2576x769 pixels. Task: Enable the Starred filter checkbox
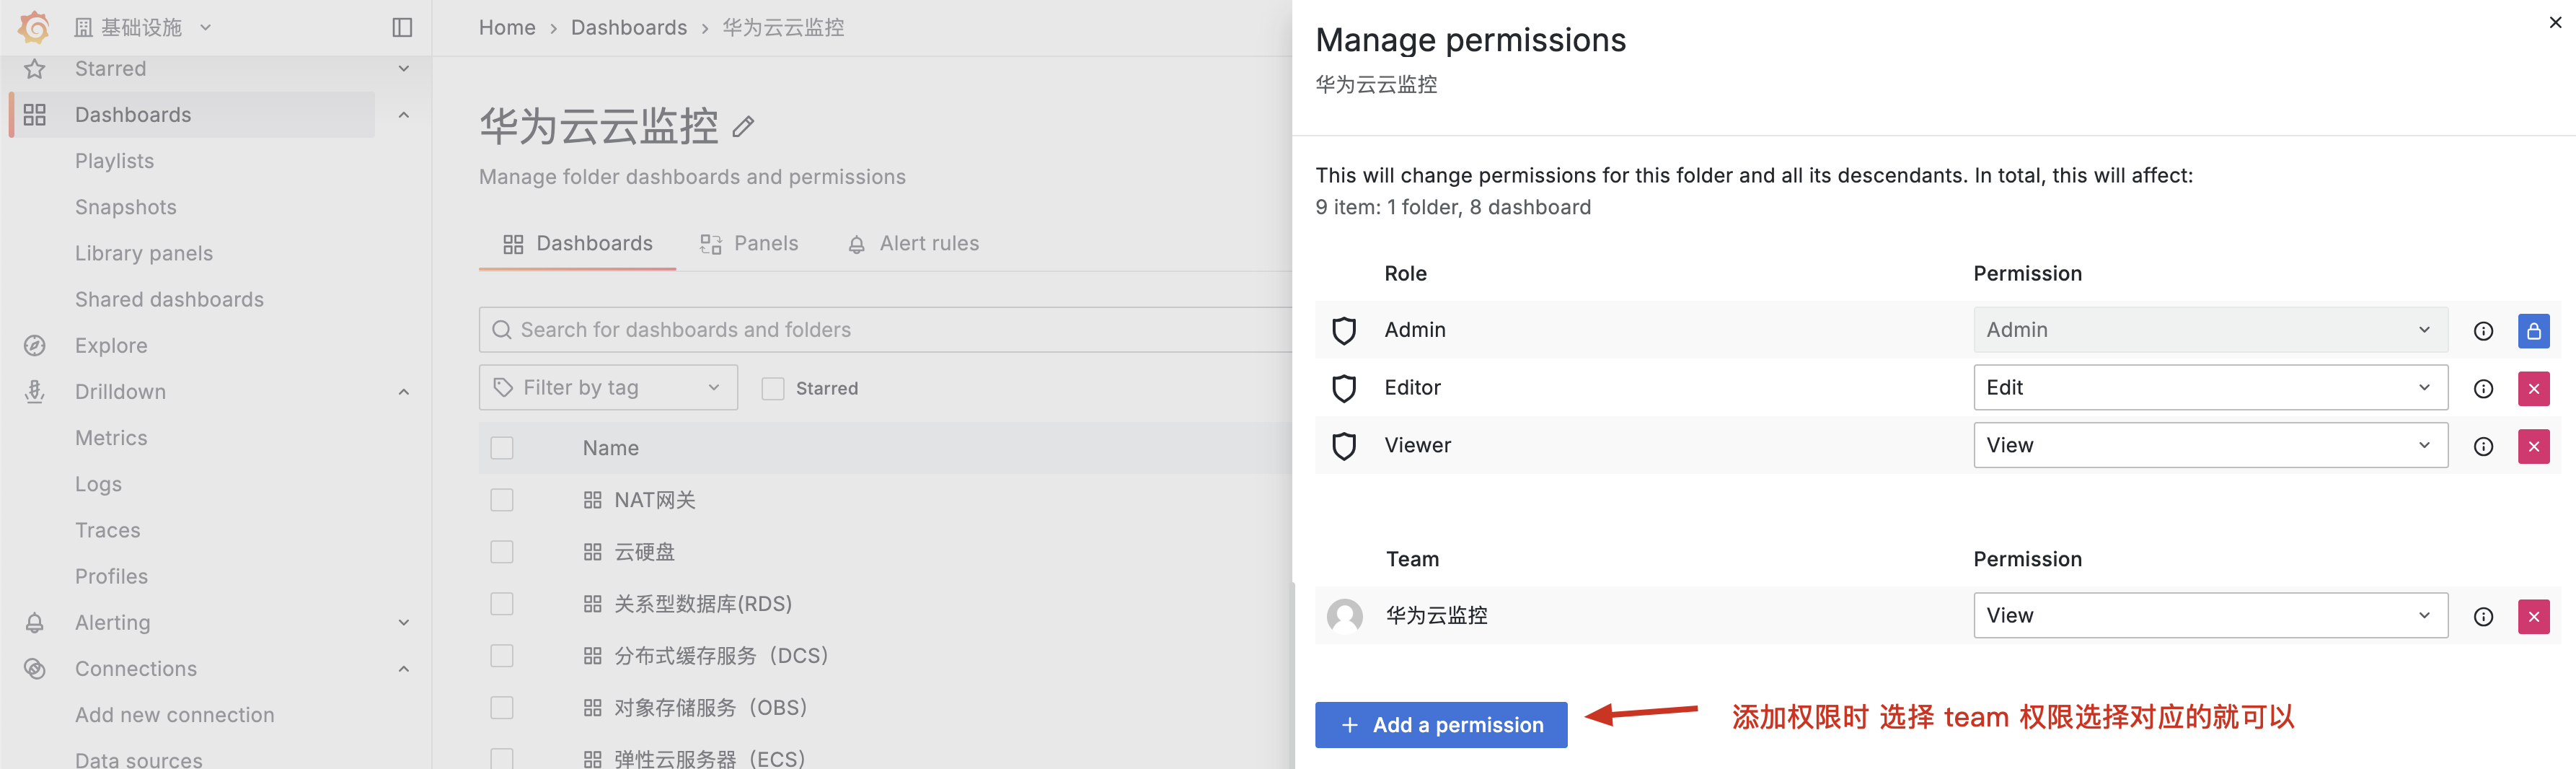coord(773,388)
